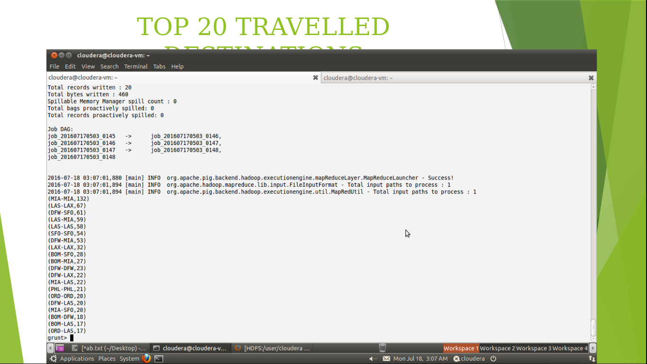Click the terminal scrollbar thumb

point(593,327)
